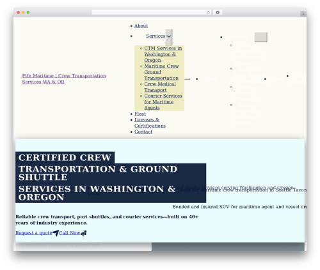Click the browser extension icon beside address bar
The width and height of the screenshot is (320, 270).
point(218,12)
